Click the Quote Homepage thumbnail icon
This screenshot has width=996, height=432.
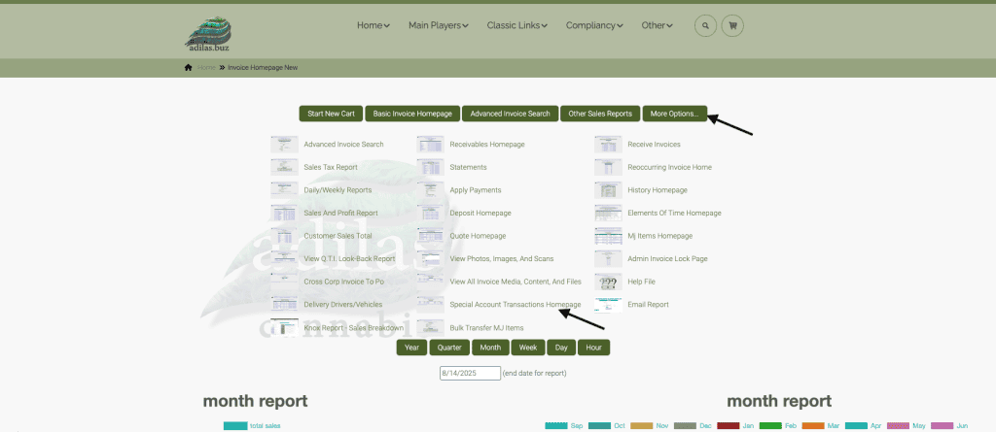point(430,235)
